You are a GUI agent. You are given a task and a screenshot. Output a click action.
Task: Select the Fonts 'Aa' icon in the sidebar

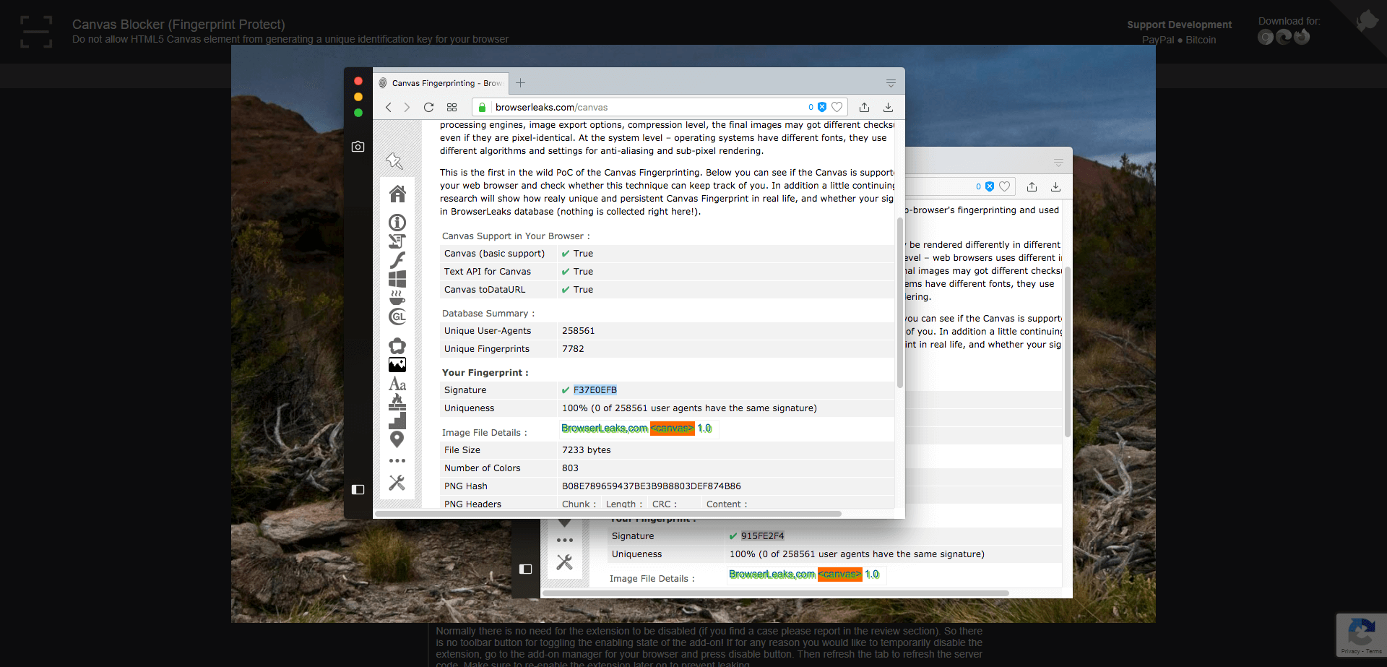[x=397, y=384]
